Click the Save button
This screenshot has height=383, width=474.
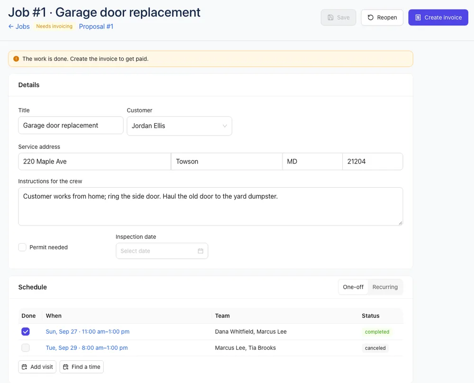pos(338,18)
